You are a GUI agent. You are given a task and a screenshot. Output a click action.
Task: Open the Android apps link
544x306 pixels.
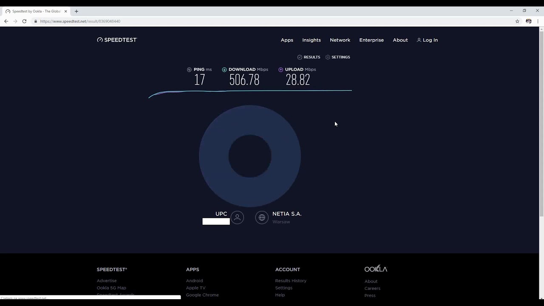pyautogui.click(x=194, y=280)
